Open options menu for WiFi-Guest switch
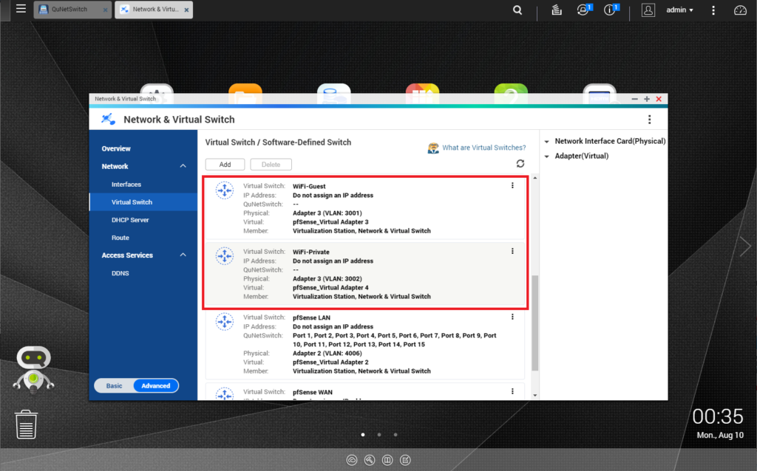This screenshot has width=757, height=471. point(512,185)
